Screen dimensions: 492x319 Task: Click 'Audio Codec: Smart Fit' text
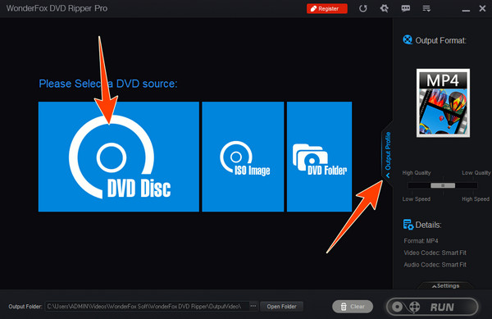[x=435, y=265]
